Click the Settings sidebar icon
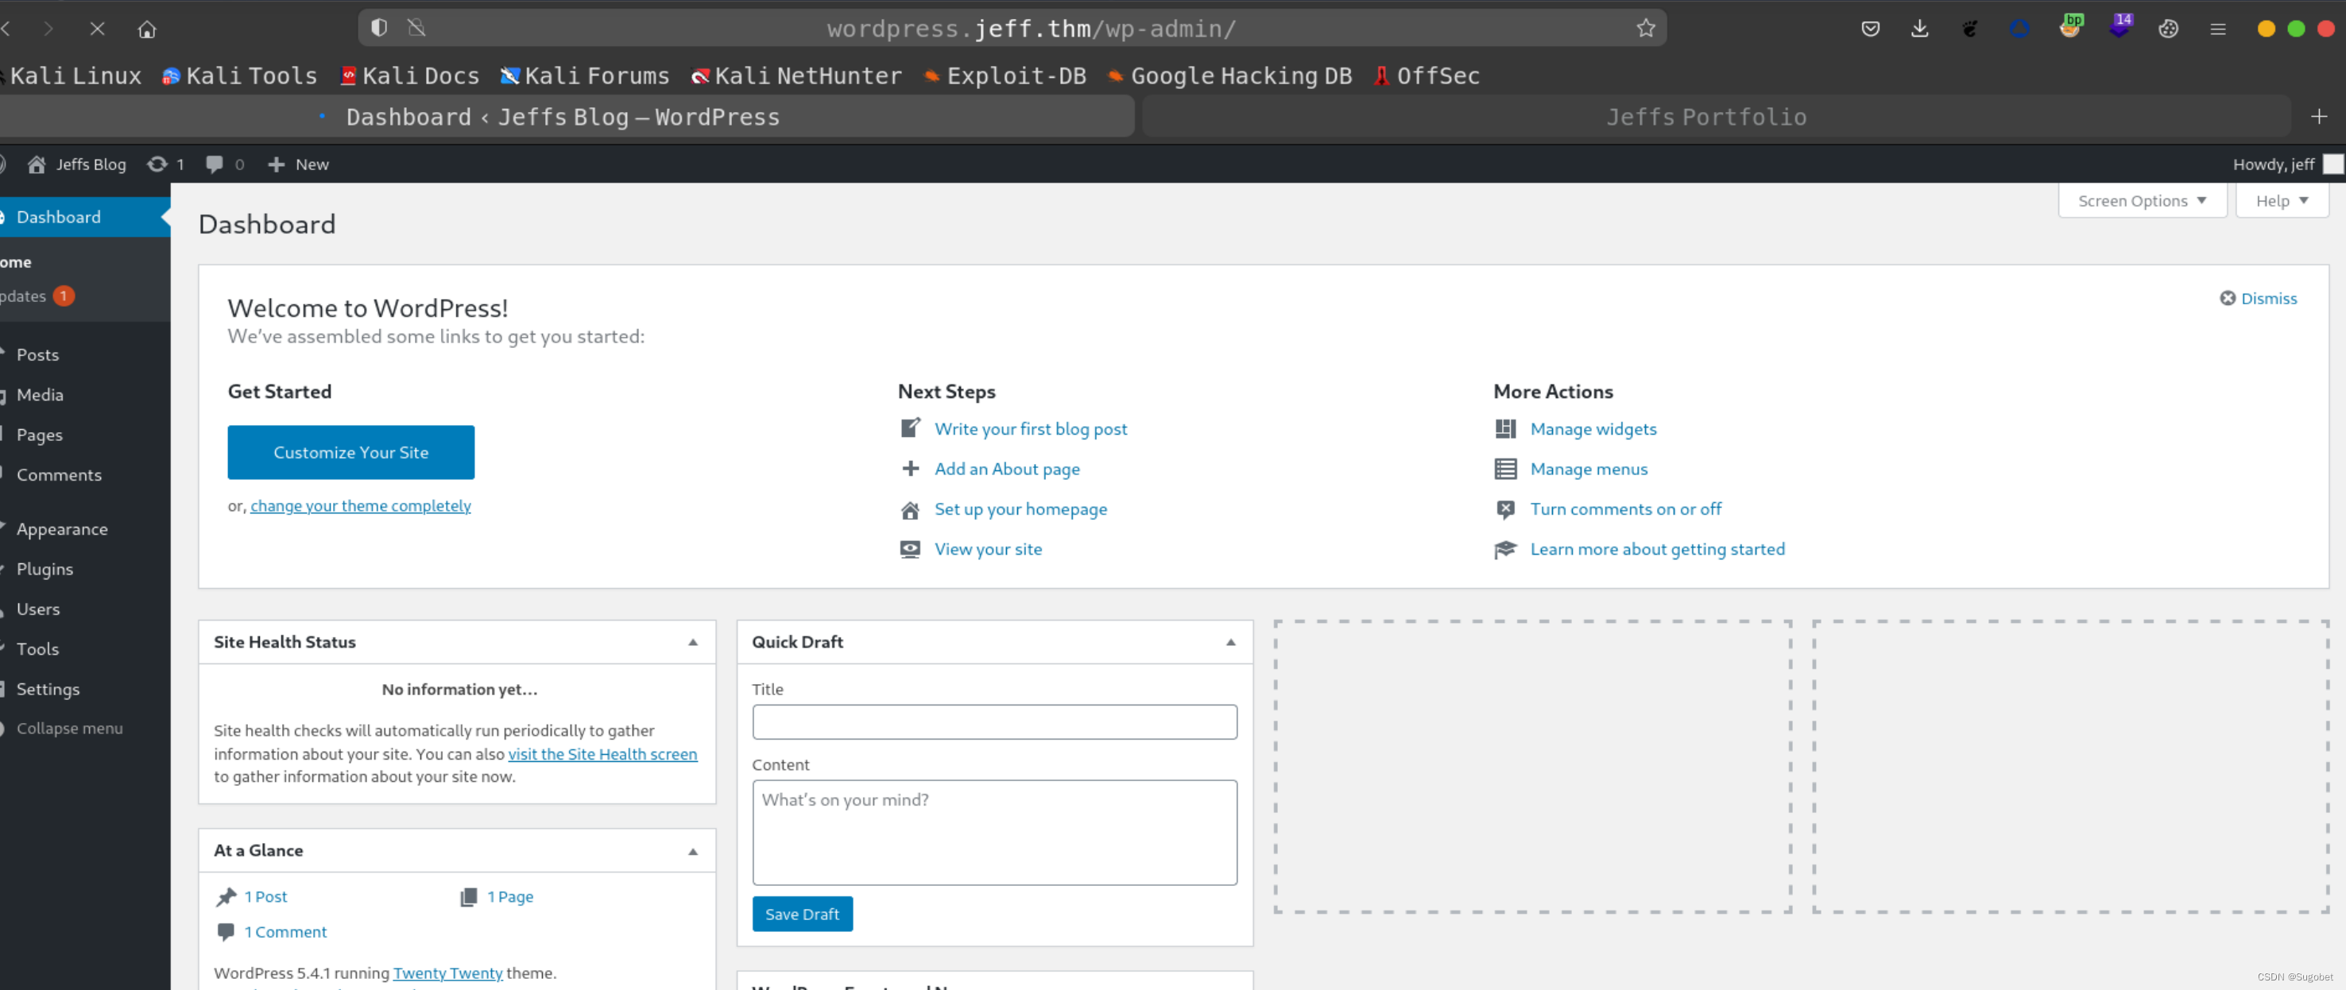 tap(45, 690)
